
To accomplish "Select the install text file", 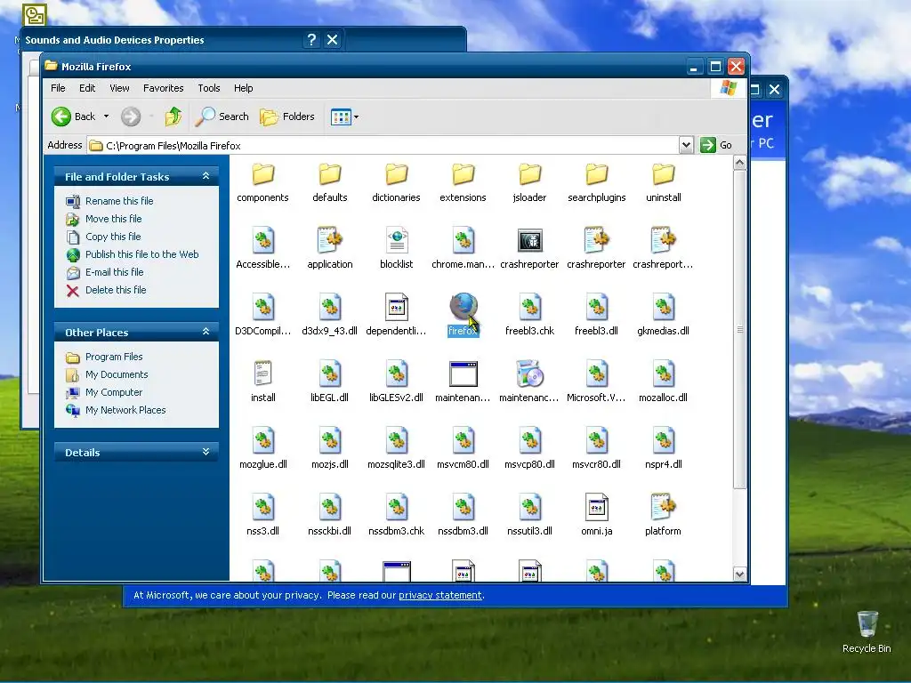I will 262,374.
